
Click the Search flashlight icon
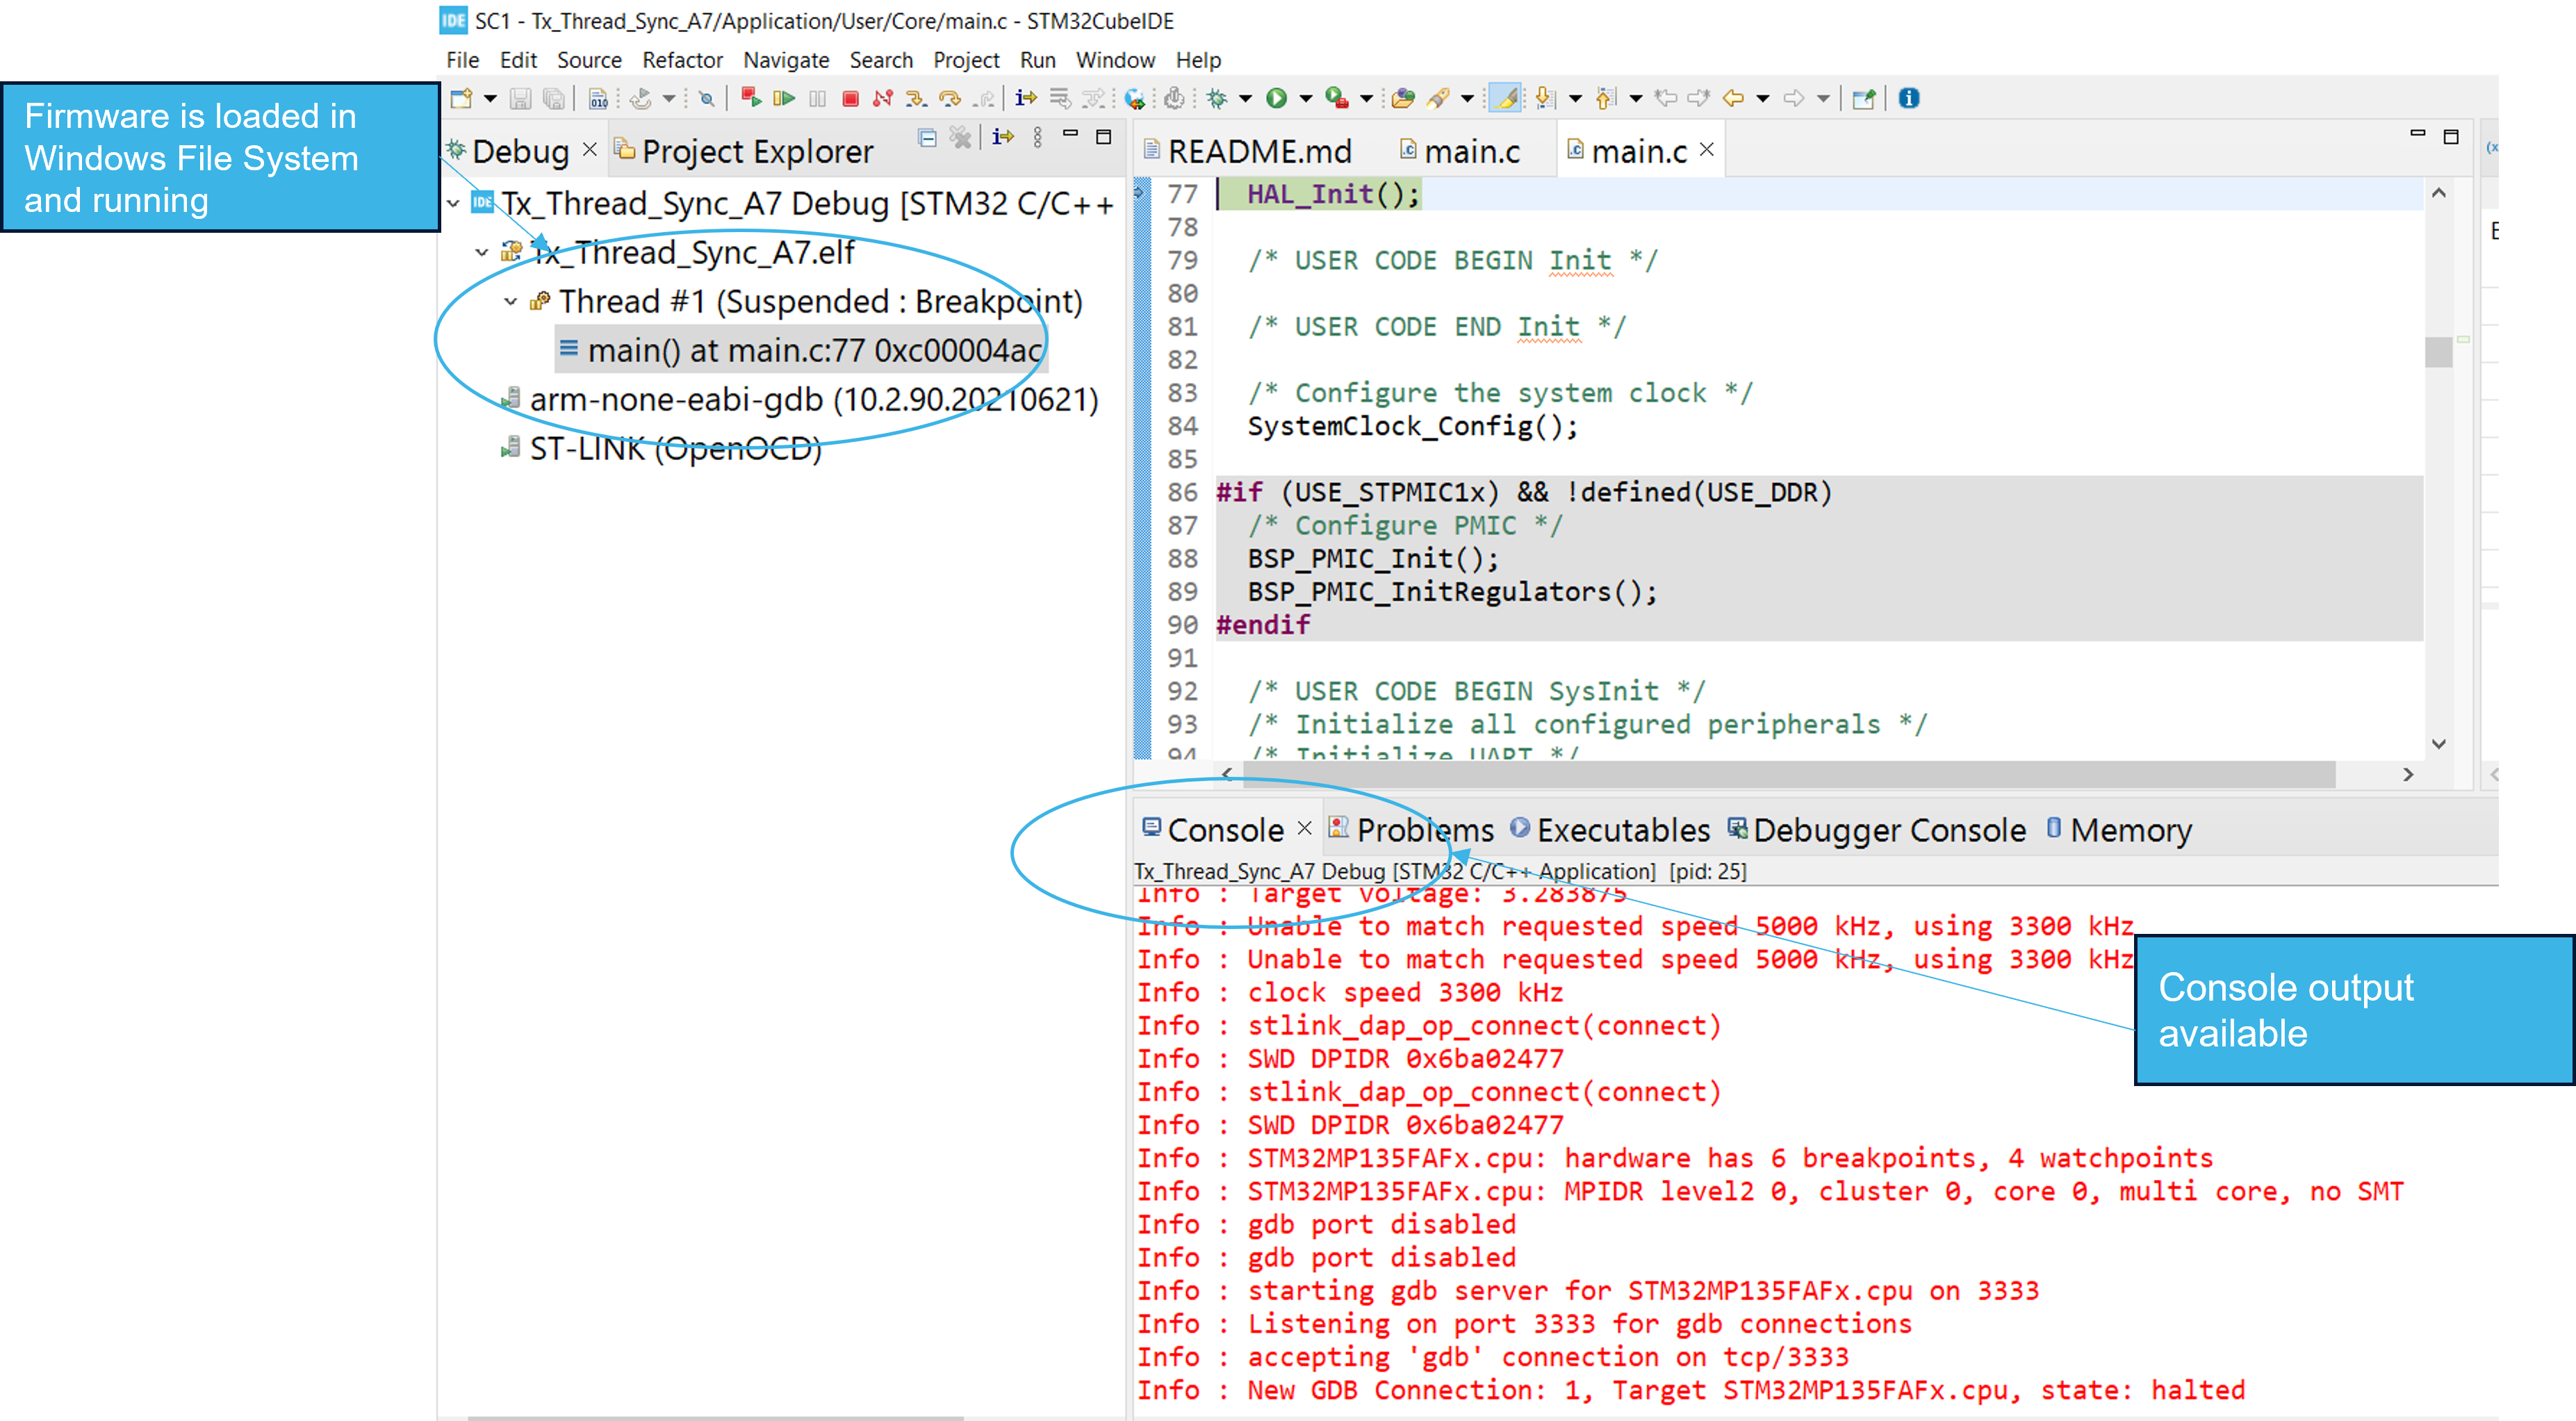pyautogui.click(x=1438, y=98)
